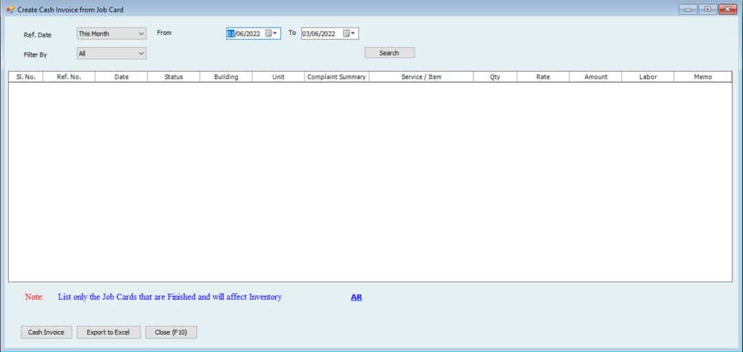
Task: Open the From date calendar icon
Action: 268,33
